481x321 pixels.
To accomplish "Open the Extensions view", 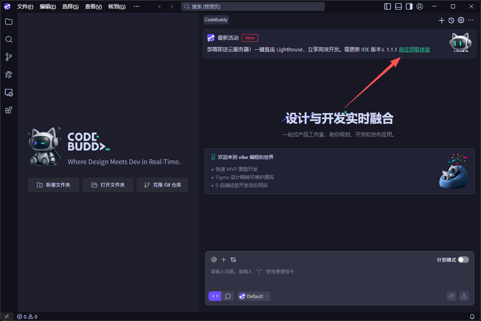I will pos(9,110).
